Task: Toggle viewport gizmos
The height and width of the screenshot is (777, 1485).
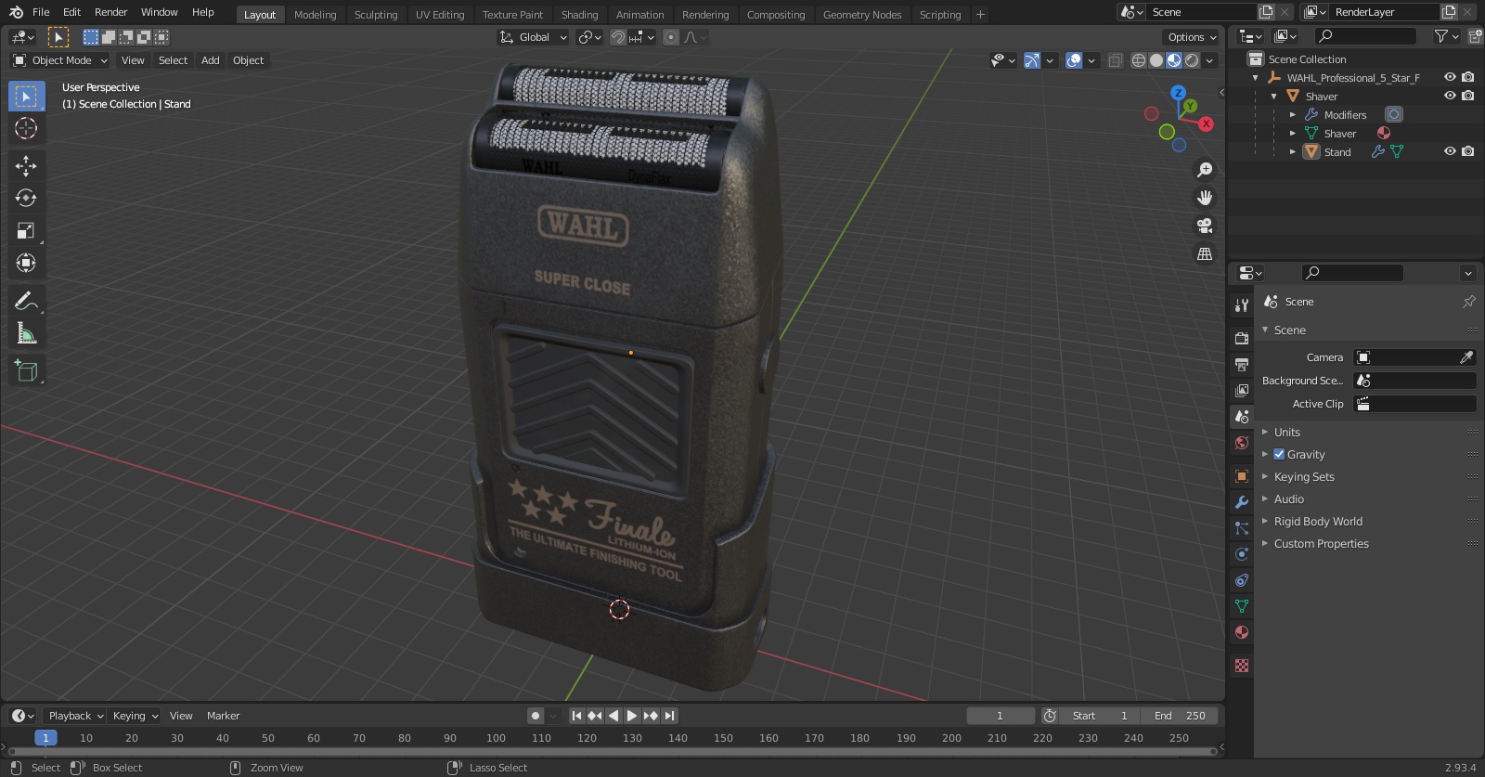Action: (x=1032, y=60)
